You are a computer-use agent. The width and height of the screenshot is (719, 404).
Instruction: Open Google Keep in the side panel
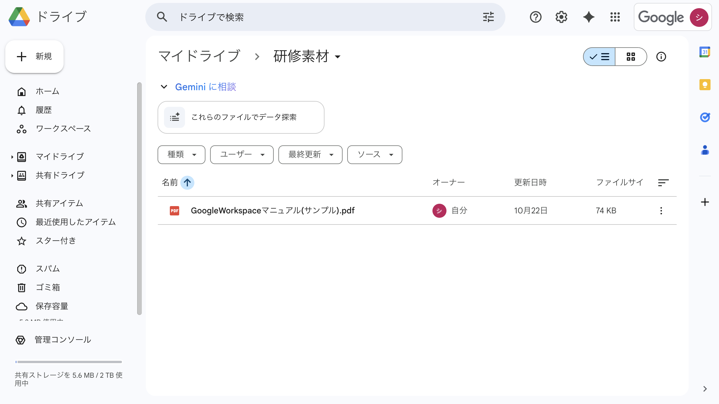705,85
